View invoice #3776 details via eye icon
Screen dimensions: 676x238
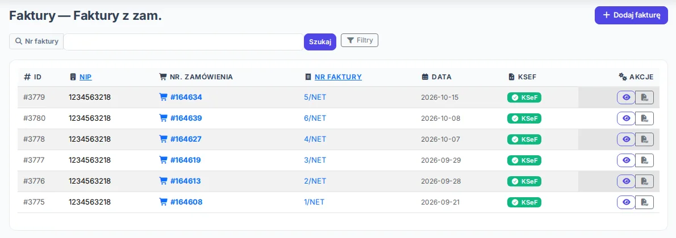click(x=626, y=181)
